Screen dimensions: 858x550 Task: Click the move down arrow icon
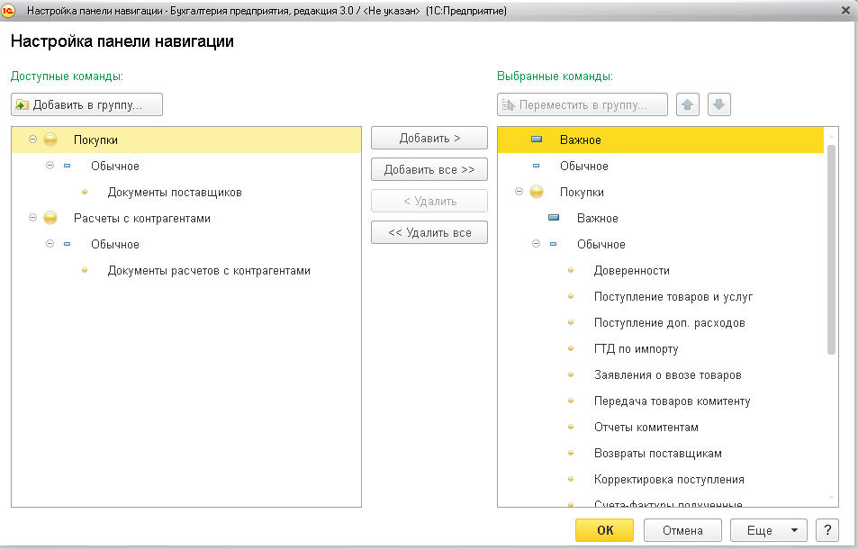point(718,104)
